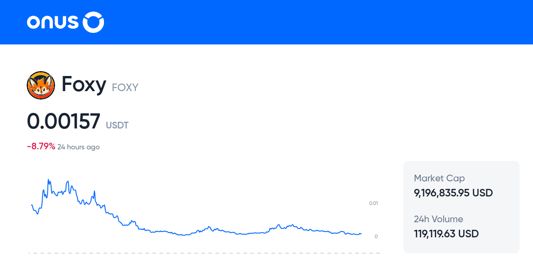
Task: Select the Foxy fox avatar icon
Action: click(x=40, y=85)
